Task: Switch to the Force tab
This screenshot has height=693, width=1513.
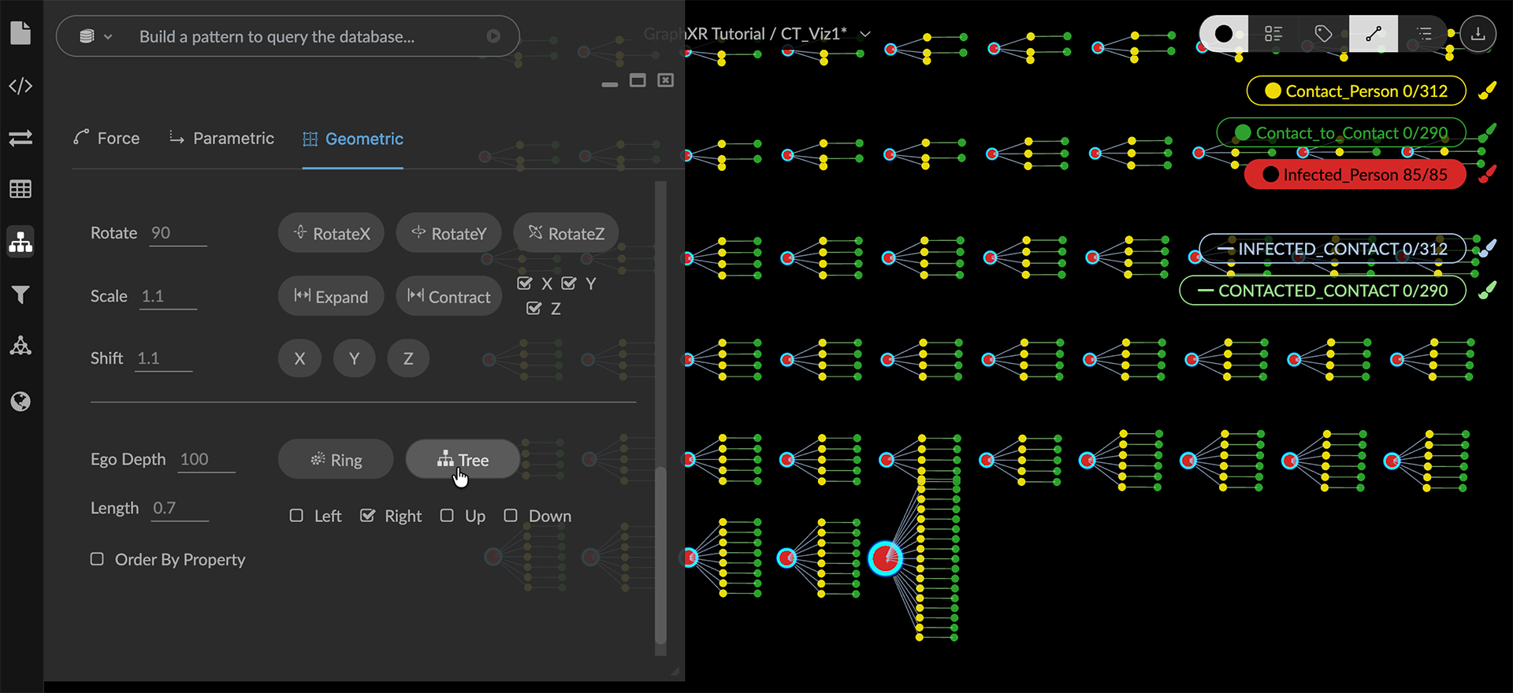Action: (x=106, y=139)
